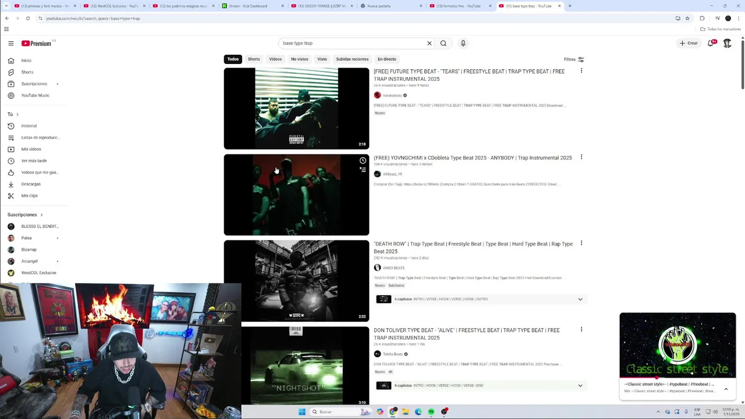Open a new browser tab with plus
The image size is (745, 419).
570,6
